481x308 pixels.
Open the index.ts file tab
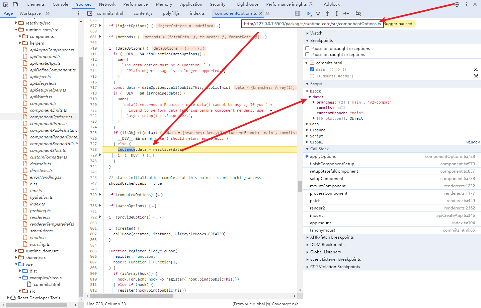197,13
